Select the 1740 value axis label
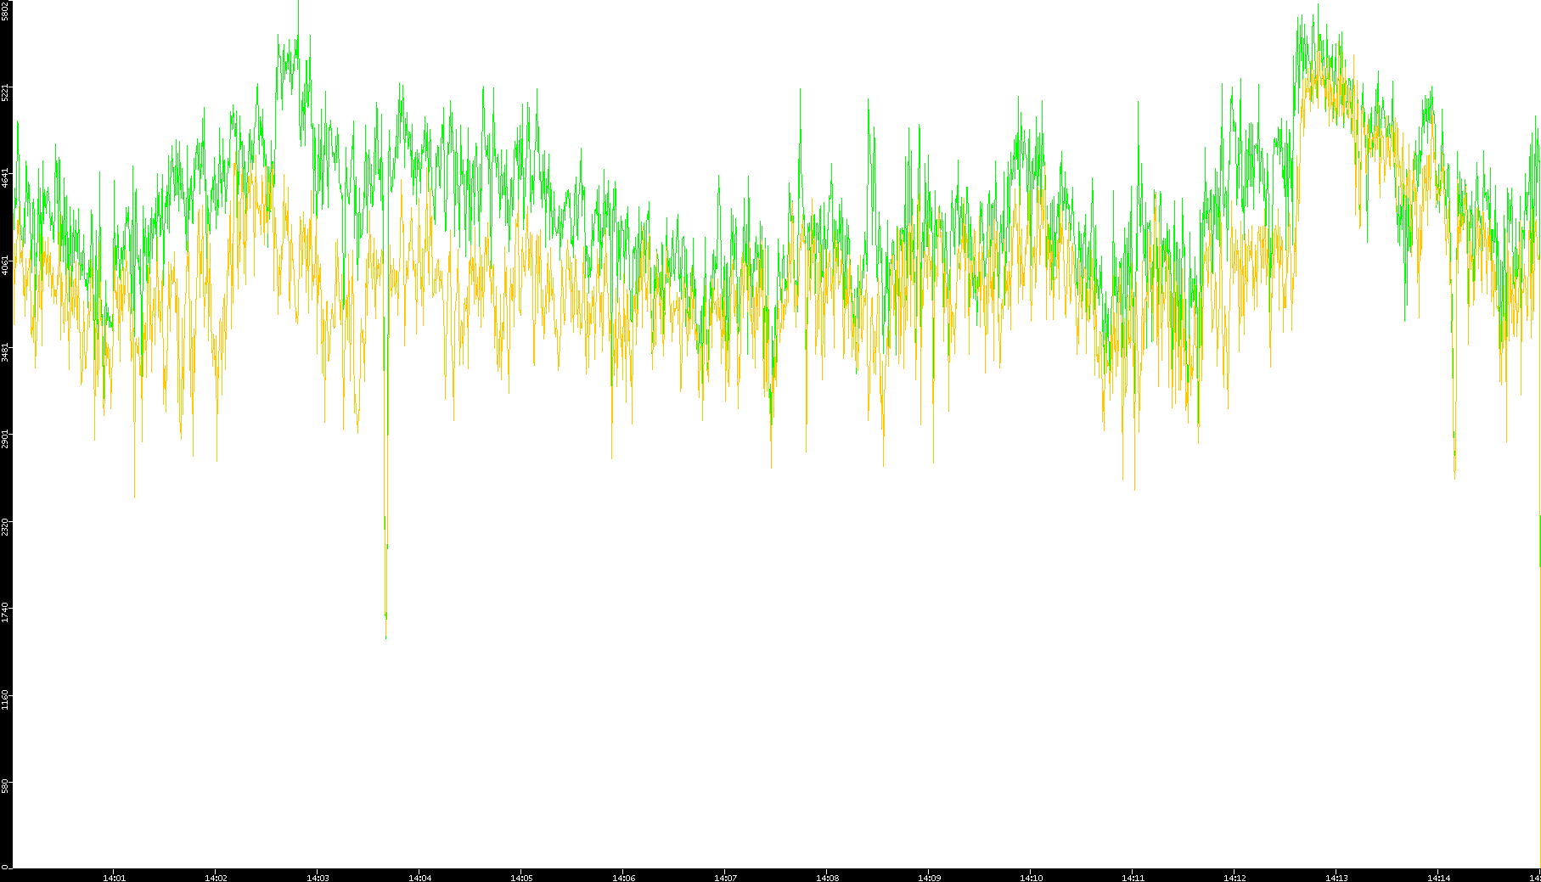This screenshot has width=1541, height=882. click(6, 612)
